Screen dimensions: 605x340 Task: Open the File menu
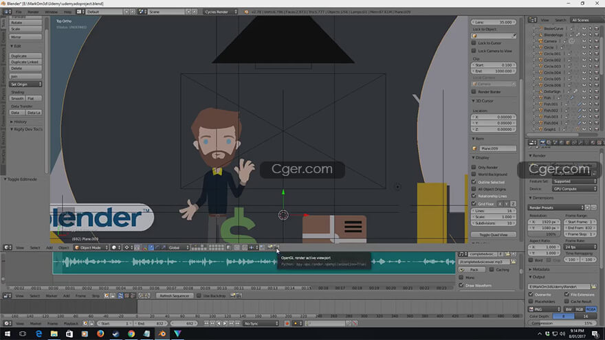click(x=19, y=12)
